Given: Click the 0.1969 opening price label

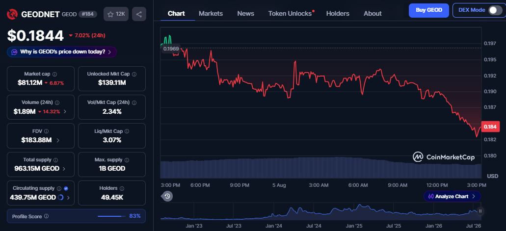Looking at the screenshot, I should pos(171,49).
